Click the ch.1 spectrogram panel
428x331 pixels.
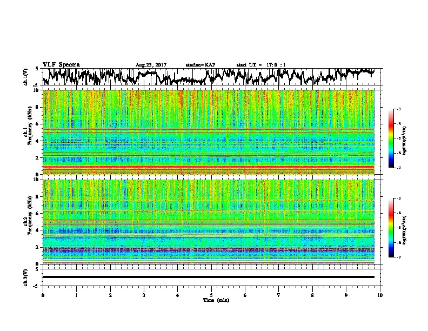coord(208,132)
